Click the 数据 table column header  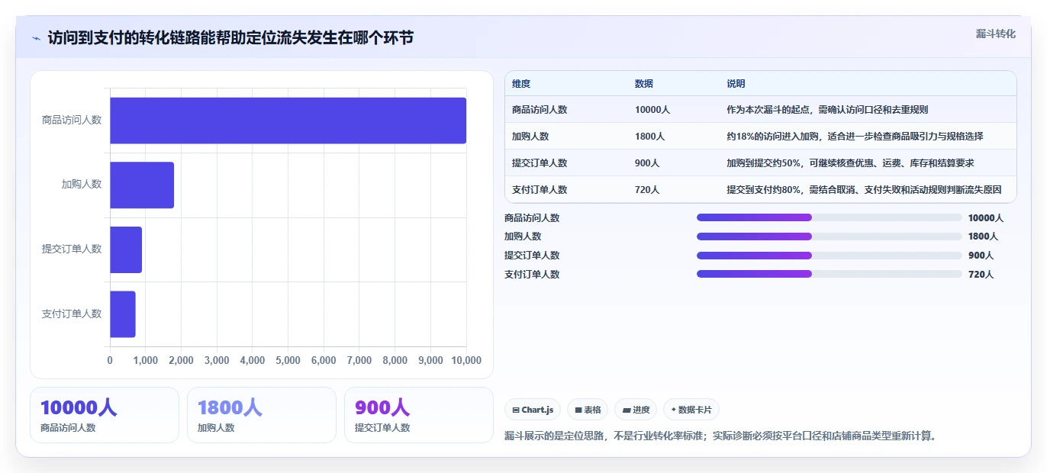tap(644, 84)
